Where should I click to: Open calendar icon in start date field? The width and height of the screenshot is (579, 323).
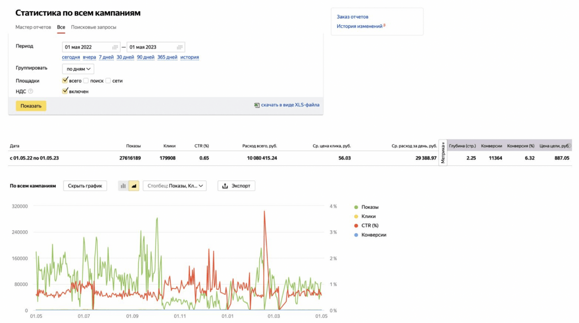115,47
